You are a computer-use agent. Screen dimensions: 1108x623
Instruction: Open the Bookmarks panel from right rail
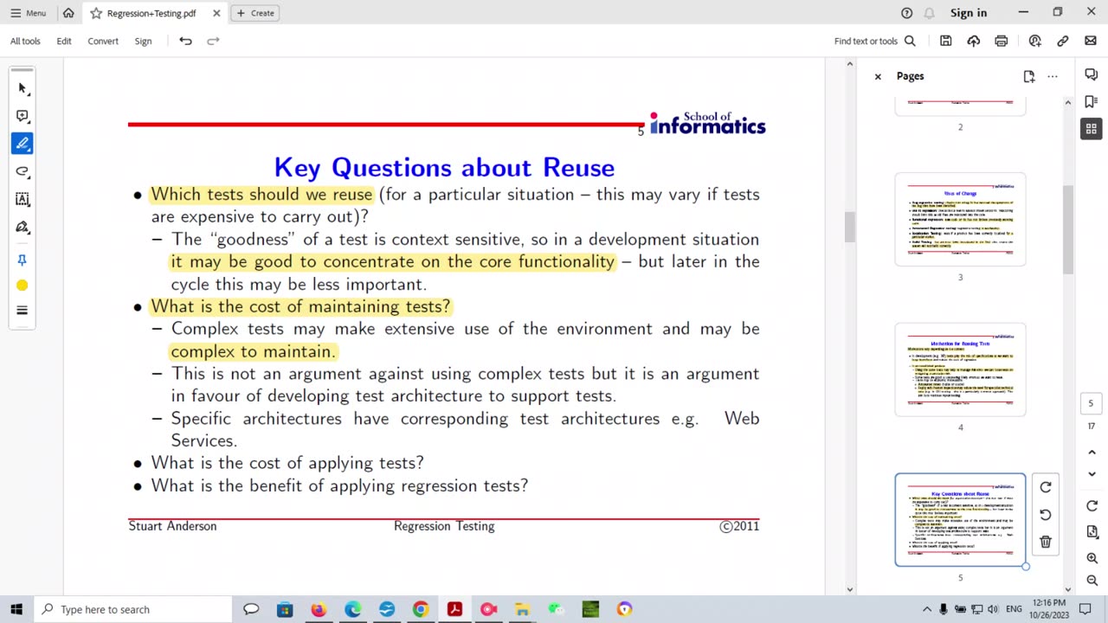click(1091, 102)
